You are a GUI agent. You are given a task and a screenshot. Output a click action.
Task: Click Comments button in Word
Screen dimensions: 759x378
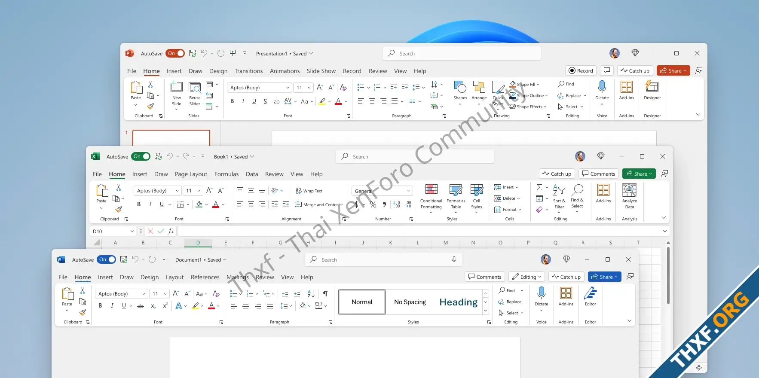pos(485,277)
